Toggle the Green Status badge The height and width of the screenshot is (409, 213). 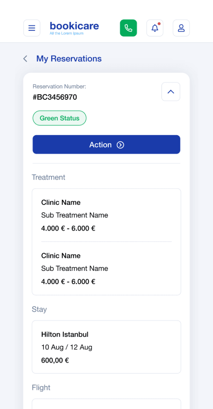pos(59,118)
